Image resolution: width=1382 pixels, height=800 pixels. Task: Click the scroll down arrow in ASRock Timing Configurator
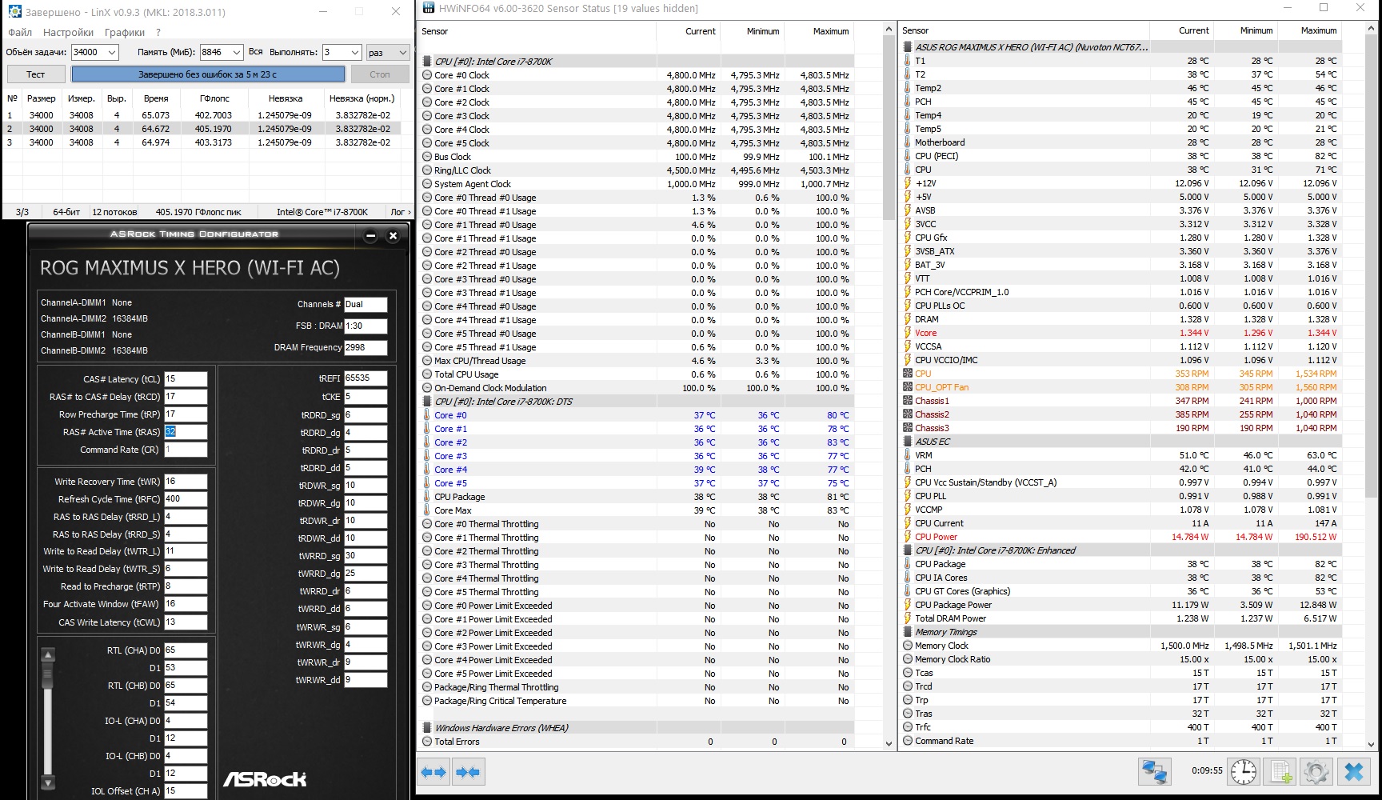(48, 782)
